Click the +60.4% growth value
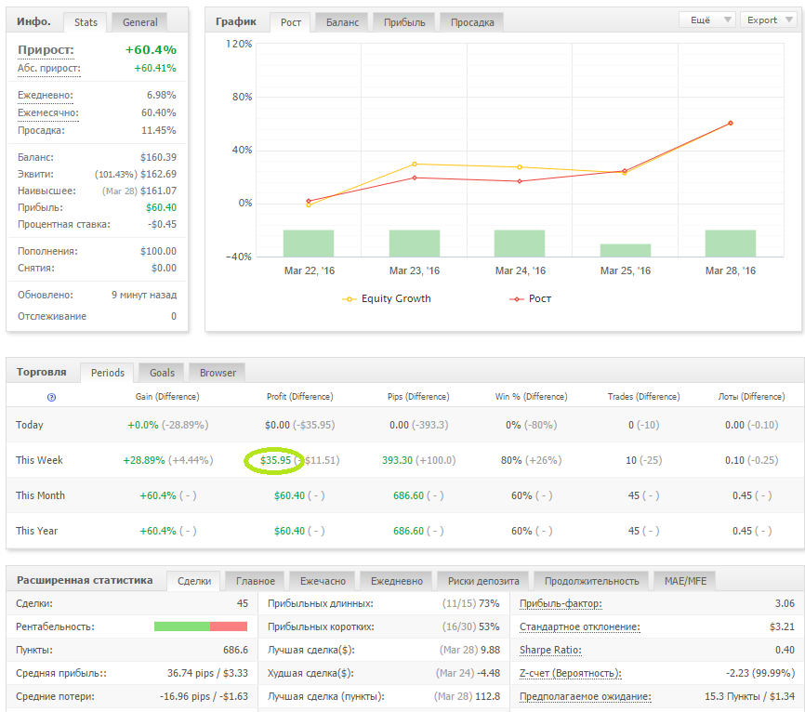The height and width of the screenshot is (712, 805). [151, 50]
